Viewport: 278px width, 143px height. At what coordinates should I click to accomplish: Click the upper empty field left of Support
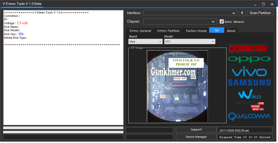click(x=149, y=130)
